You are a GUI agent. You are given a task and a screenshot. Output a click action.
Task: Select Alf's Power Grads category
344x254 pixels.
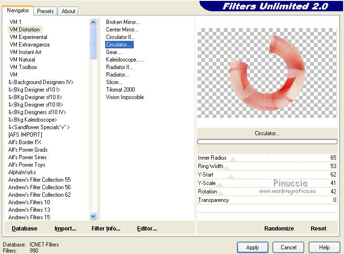28,150
